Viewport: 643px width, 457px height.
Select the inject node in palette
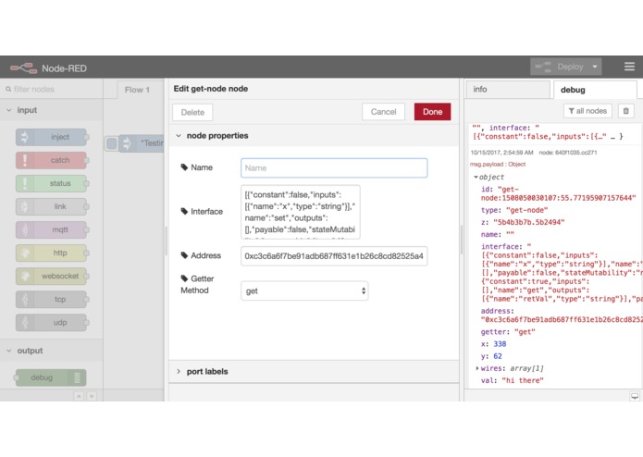51,137
